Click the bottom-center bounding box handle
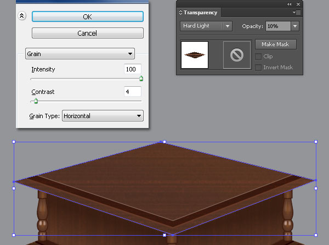Image resolution: width=329 pixels, height=245 pixels. click(x=164, y=235)
